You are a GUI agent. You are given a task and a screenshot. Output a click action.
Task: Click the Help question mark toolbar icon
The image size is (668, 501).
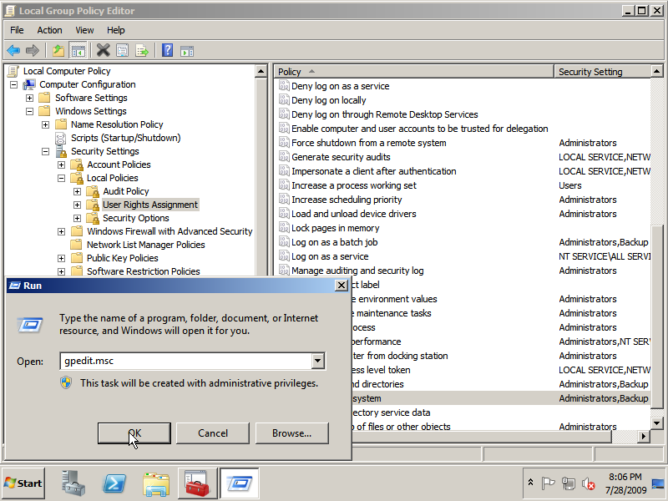[168, 50]
